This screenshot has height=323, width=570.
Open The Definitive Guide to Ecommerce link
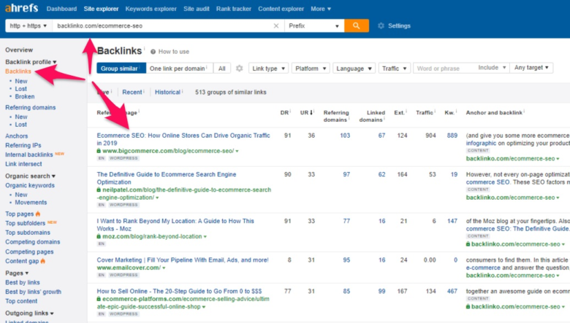(167, 178)
